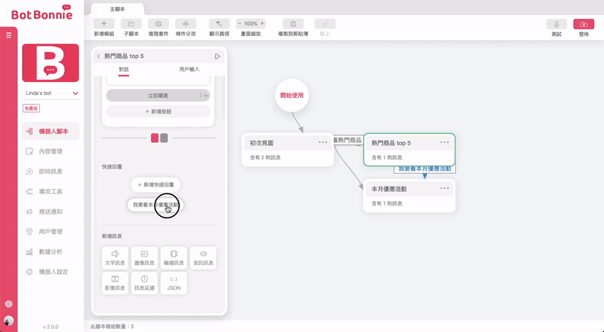This screenshot has width=604, height=332.
Task: Toggle the Show Path (顯示路徑) tool
Action: point(219,24)
